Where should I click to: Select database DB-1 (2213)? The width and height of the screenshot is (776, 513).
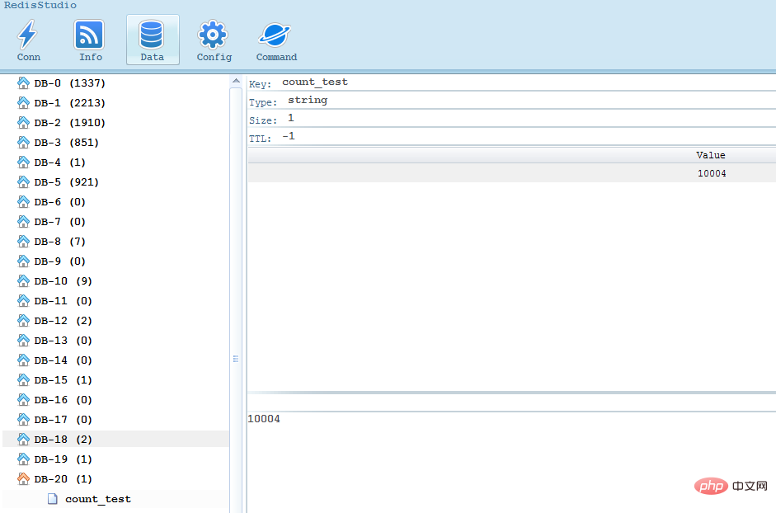pyautogui.click(x=69, y=103)
